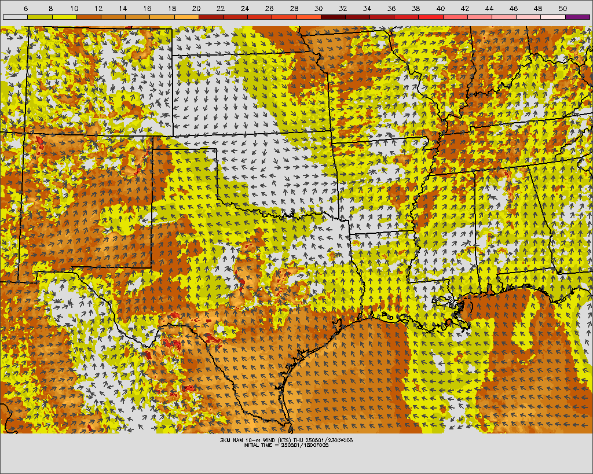The height and width of the screenshot is (474, 593).
Task: Pick the bright red swatch between 38 and 40
Action: (431, 17)
